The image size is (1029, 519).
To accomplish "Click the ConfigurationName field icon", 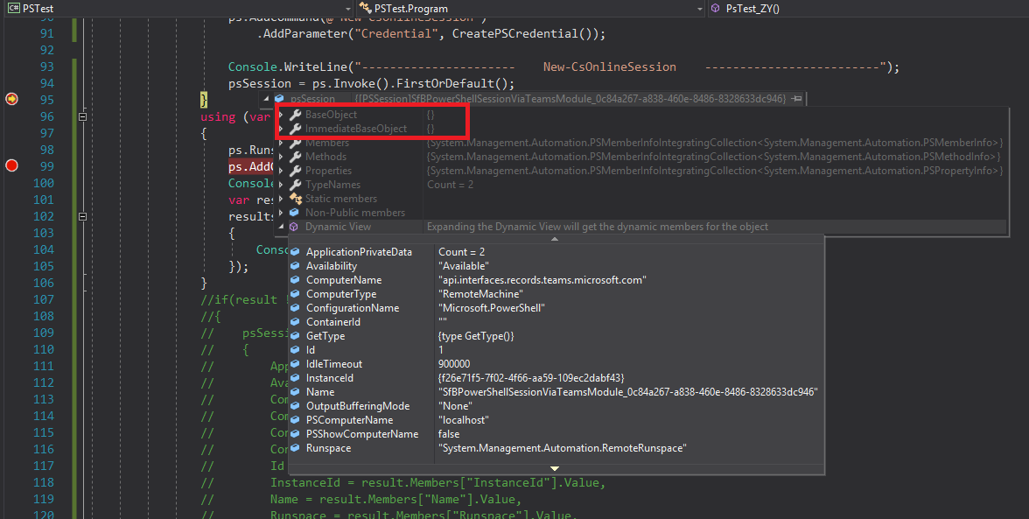I will coord(296,308).
